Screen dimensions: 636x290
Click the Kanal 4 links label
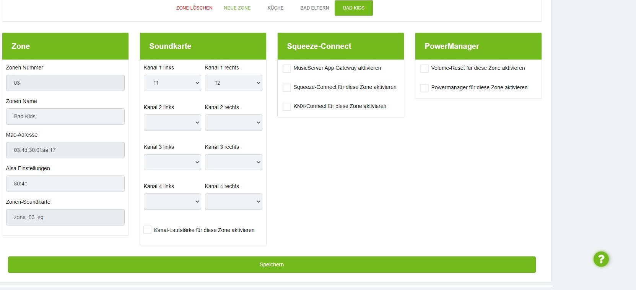(x=159, y=186)
